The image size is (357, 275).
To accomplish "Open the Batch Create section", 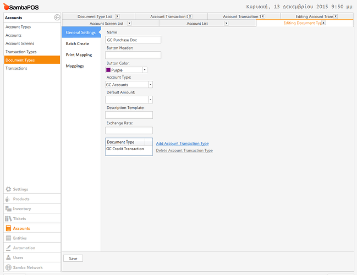I will point(78,43).
